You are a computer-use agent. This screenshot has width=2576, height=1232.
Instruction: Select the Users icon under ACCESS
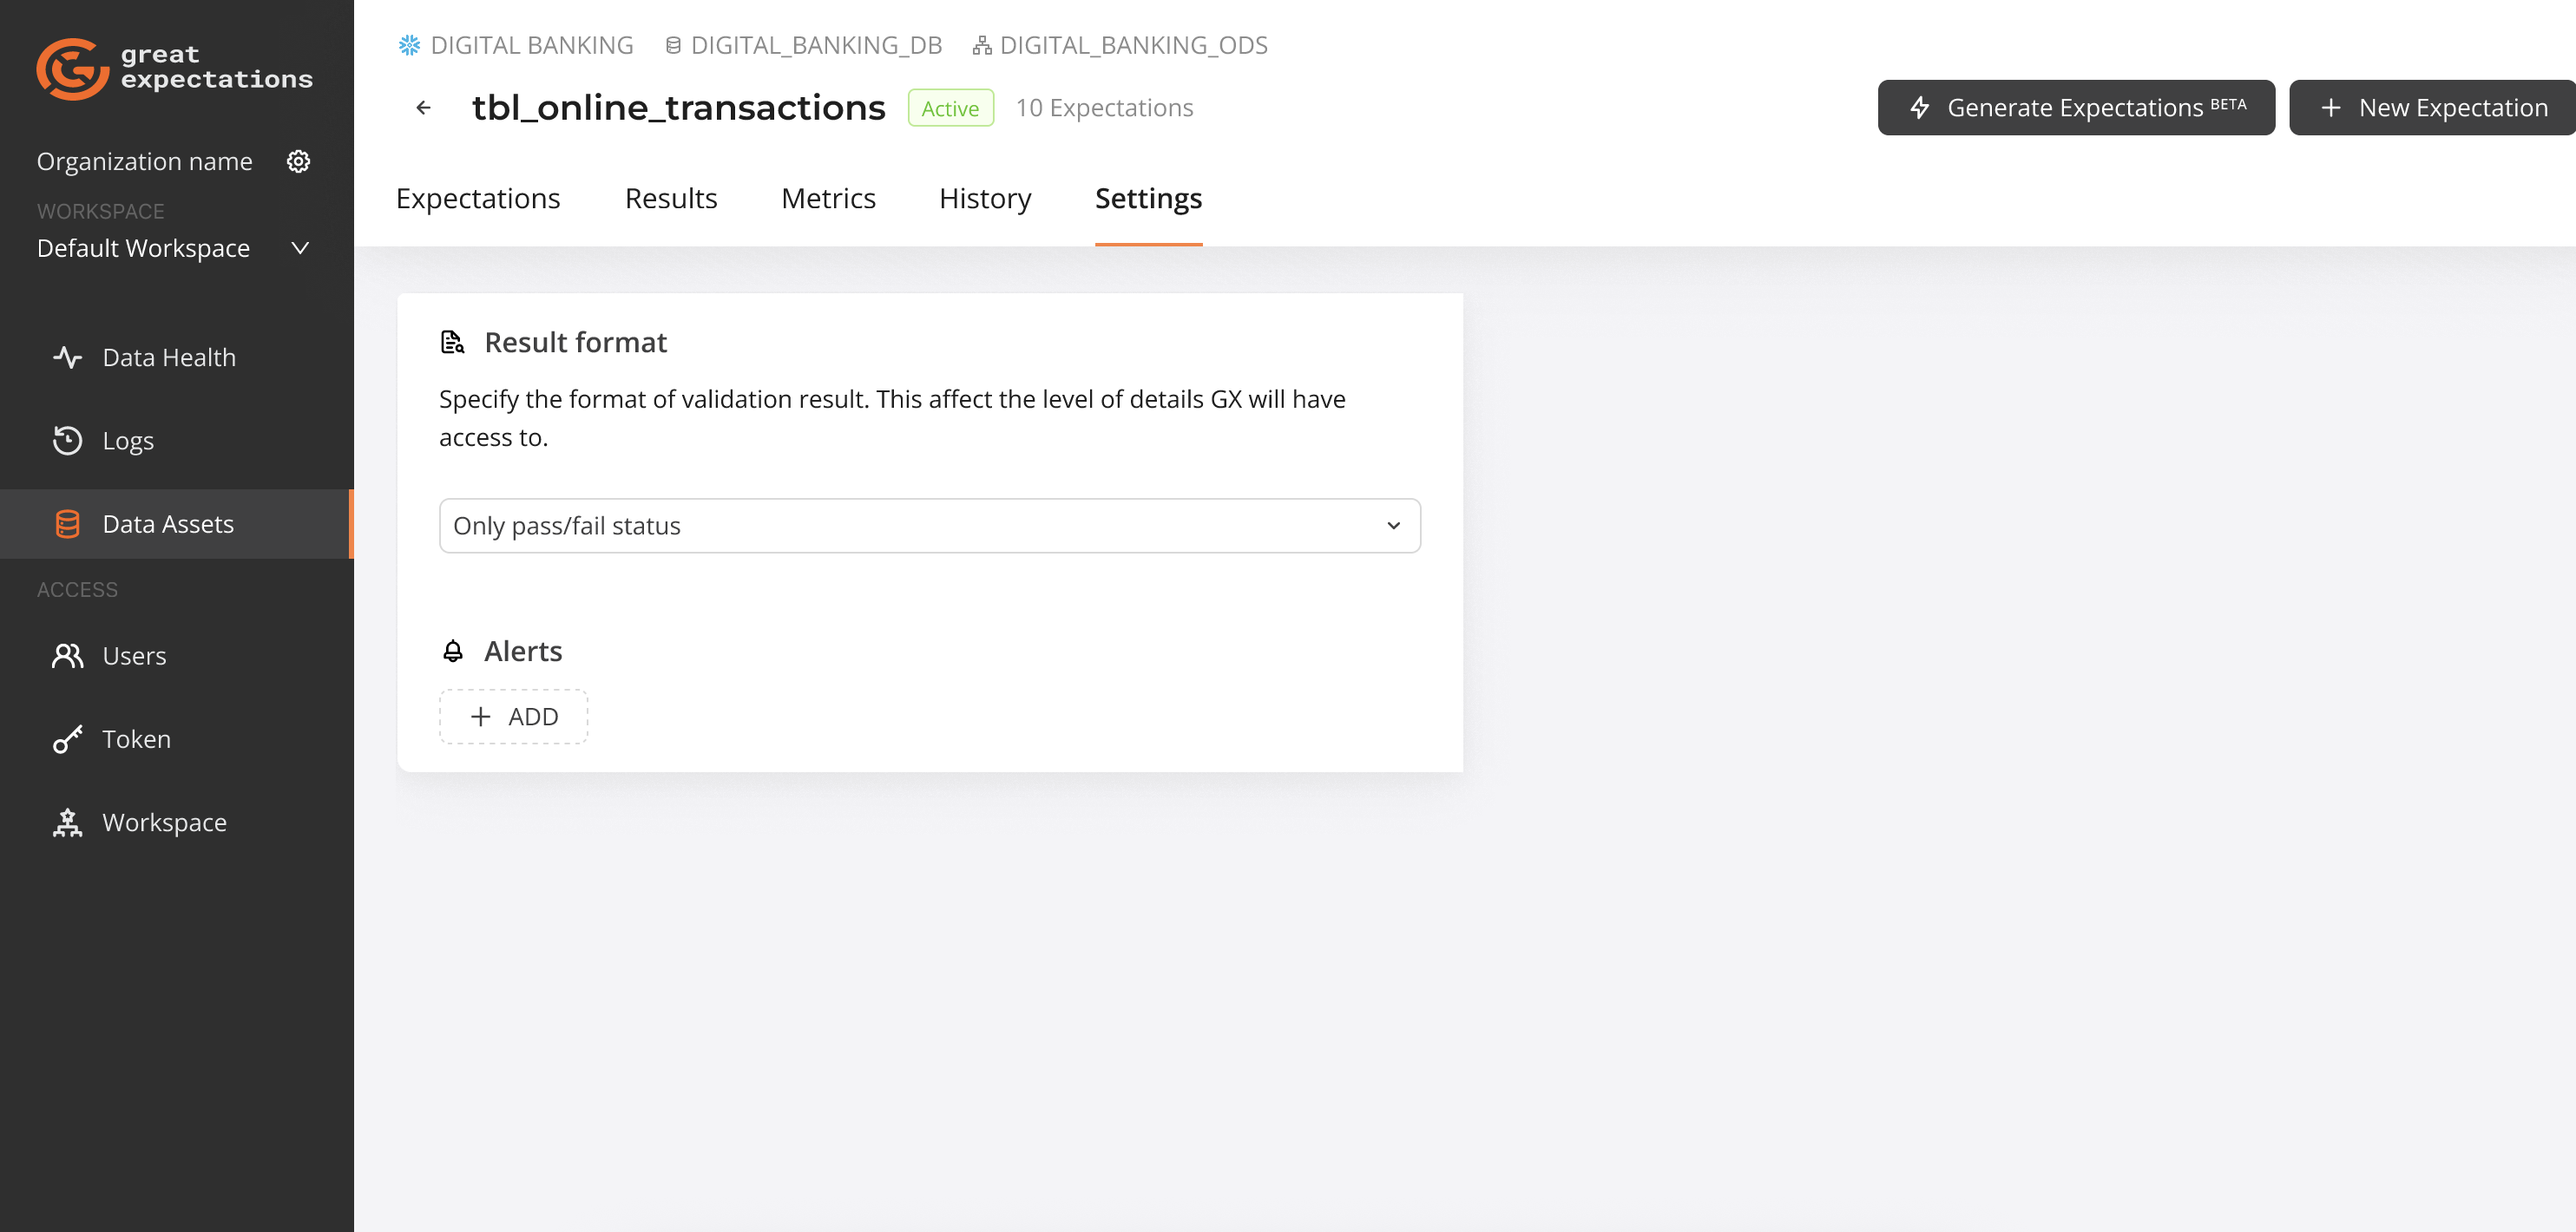tap(66, 656)
